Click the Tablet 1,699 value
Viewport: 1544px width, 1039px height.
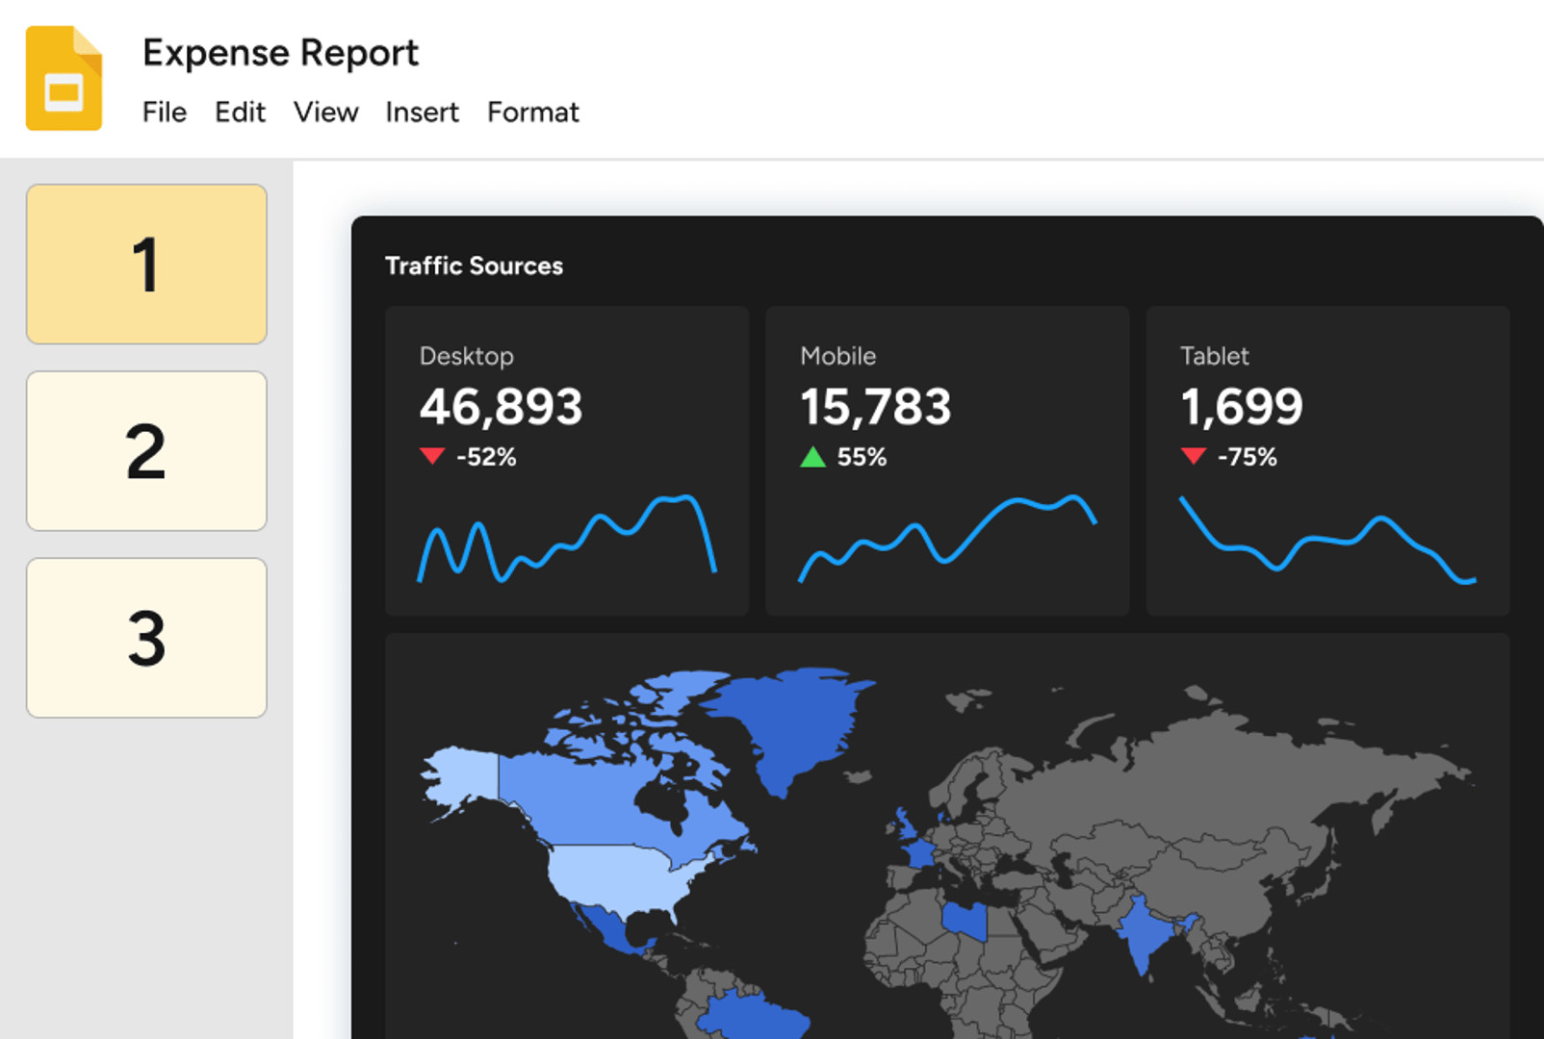tap(1241, 407)
